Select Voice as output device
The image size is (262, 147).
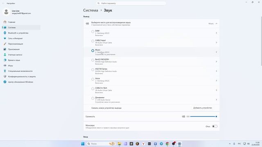click(93, 79)
